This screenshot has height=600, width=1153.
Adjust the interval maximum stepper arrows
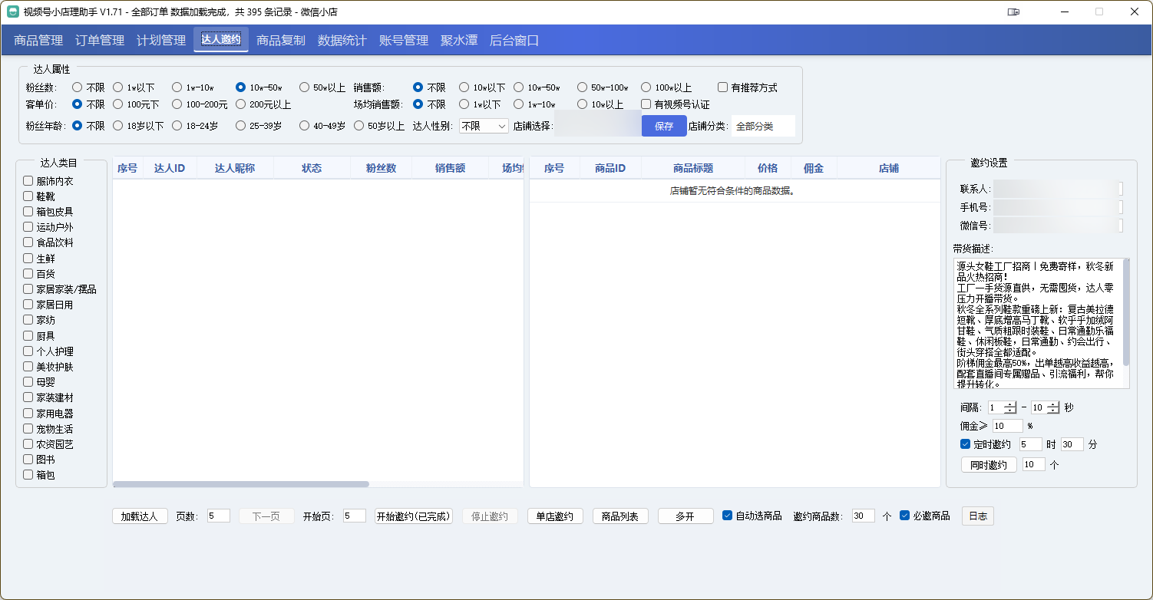coord(1052,408)
